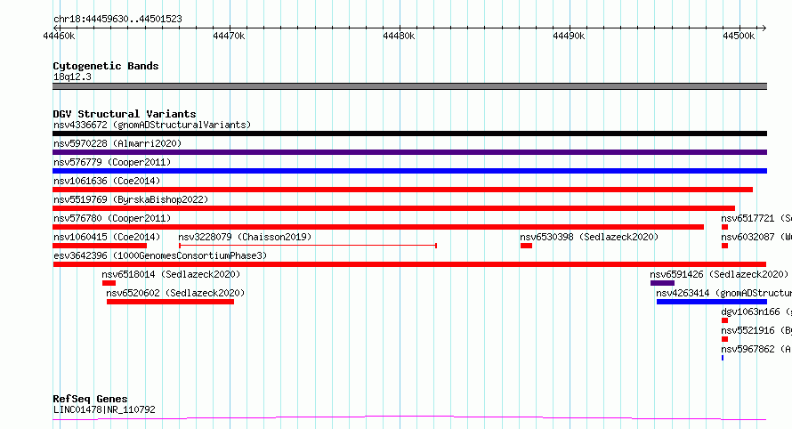Viewport: 792px width, 429px height.
Task: Click the nsv1060415 (Coe2014) label
Action: coord(107,237)
